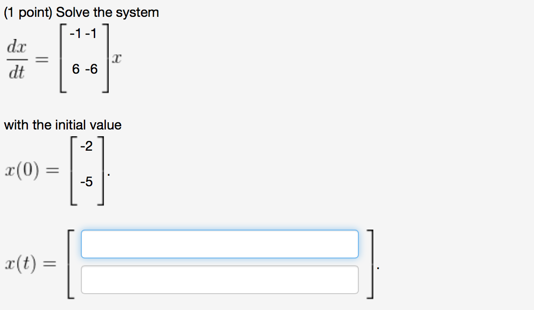Screen dimensions: 534x310
Task: Click the right bracket of answer vector
Action: (x=370, y=264)
